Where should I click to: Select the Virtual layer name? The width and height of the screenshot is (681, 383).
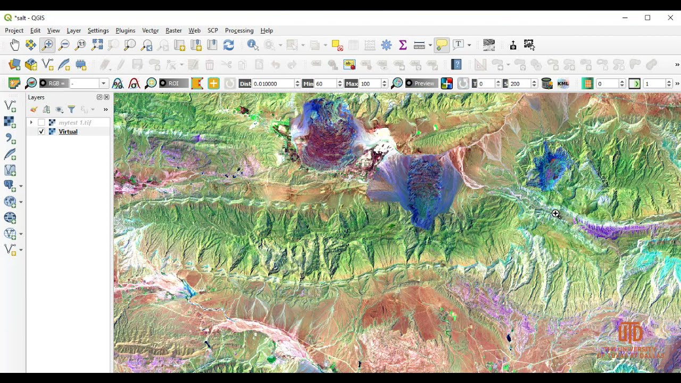pyautogui.click(x=68, y=132)
